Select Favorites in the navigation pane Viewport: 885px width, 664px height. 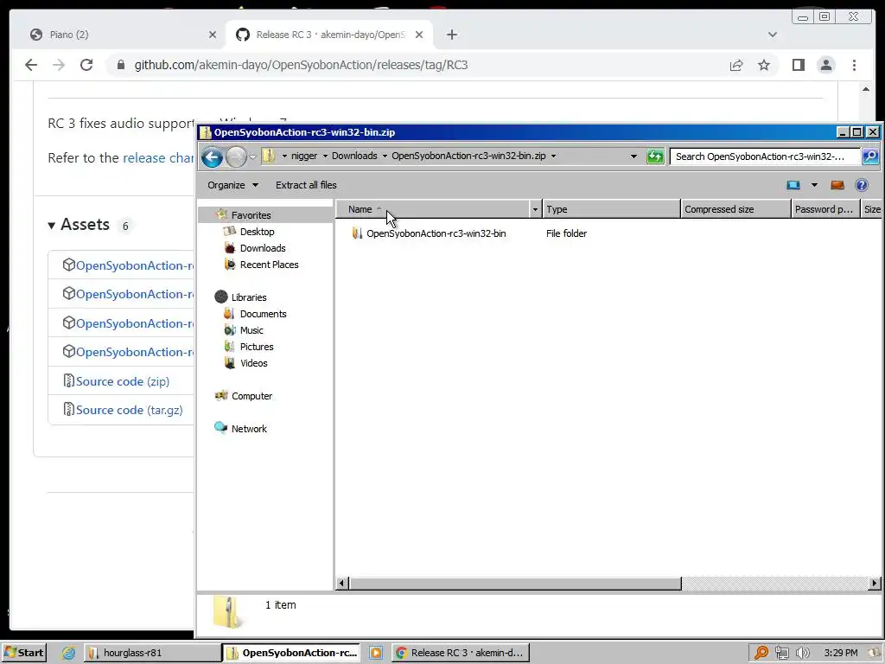click(x=251, y=215)
